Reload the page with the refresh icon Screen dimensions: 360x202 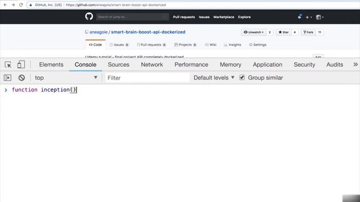[x=21, y=5]
